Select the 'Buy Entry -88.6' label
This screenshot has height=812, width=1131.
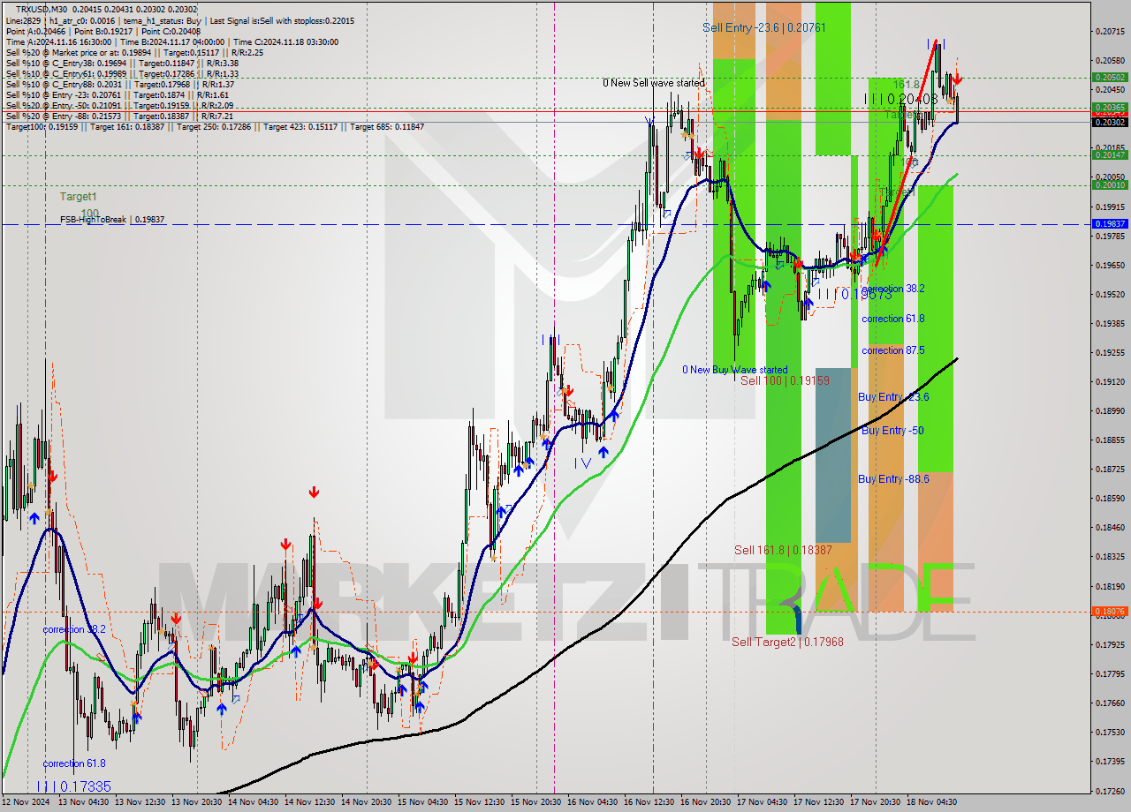(893, 478)
